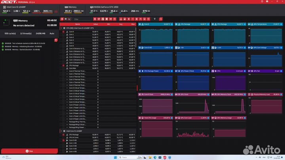Toggle the Fan sensor type filter icon
The height and width of the screenshot is (160, 285).
pos(137,19)
